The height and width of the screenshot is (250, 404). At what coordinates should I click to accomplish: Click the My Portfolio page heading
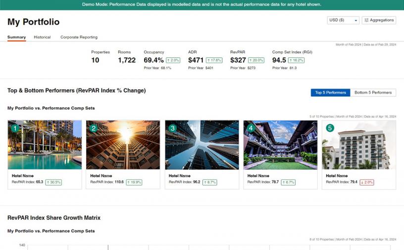coord(33,22)
